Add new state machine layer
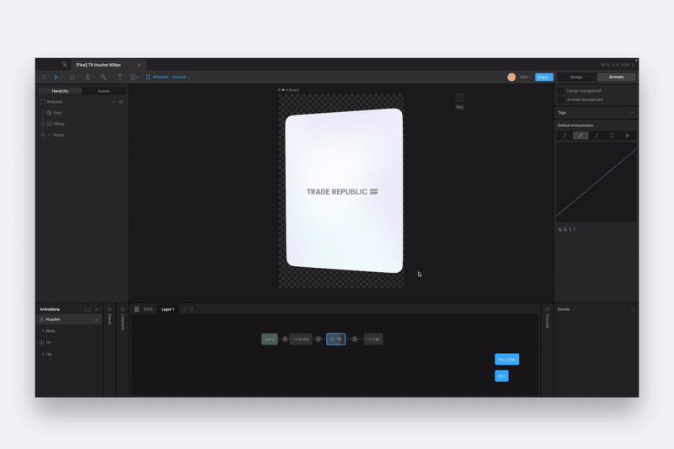This screenshot has height=449, width=674. tap(192, 309)
